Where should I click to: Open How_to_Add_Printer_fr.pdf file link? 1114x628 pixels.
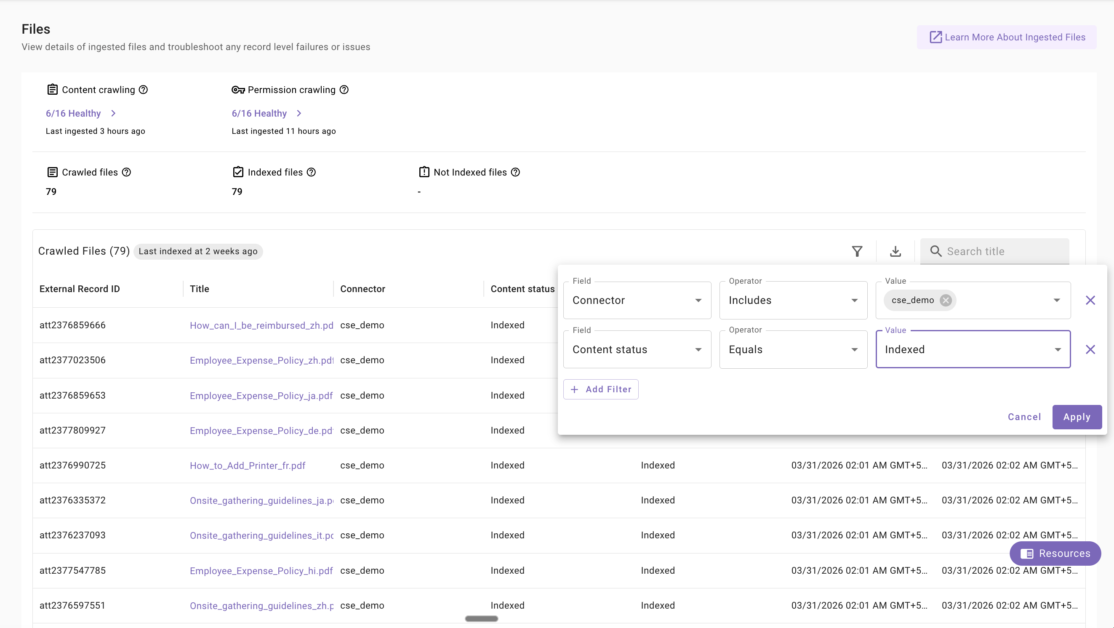248,465
